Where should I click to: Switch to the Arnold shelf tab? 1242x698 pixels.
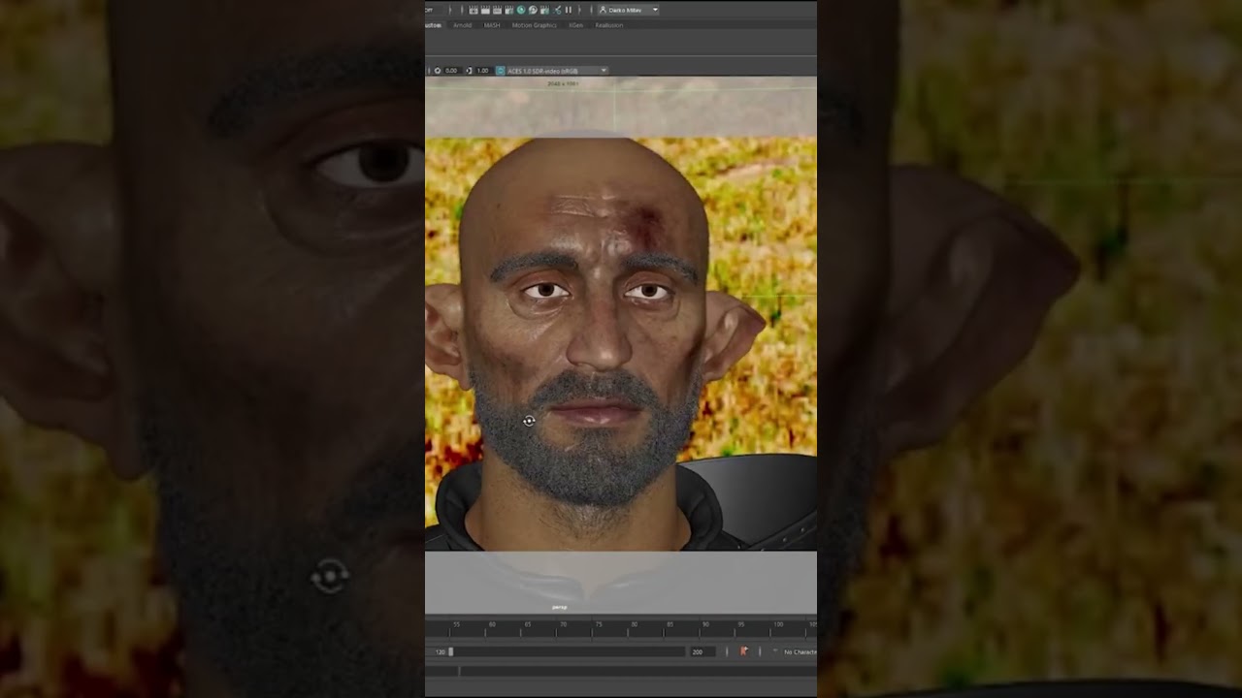pos(462,25)
